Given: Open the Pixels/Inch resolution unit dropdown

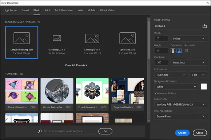Looking at the screenshot, I should [189, 62].
